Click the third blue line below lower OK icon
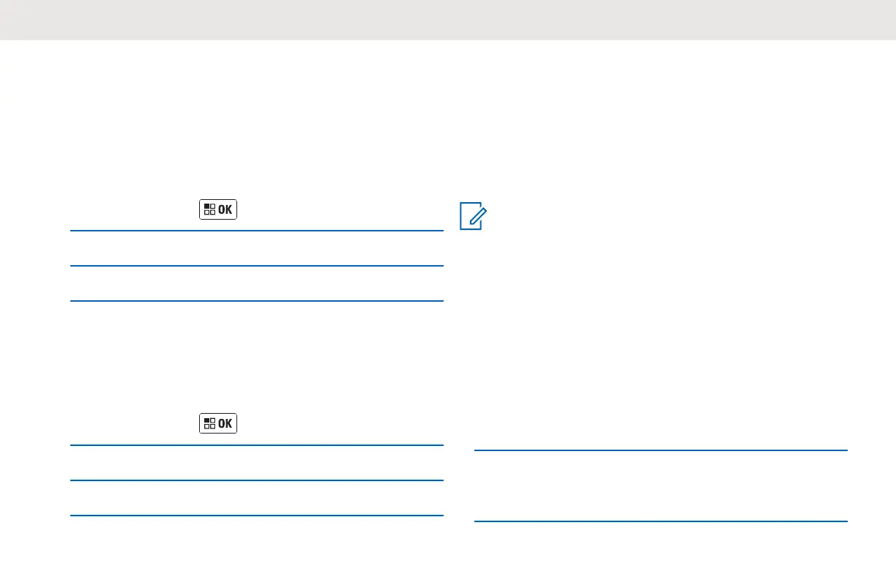The width and height of the screenshot is (896, 580). (256, 516)
